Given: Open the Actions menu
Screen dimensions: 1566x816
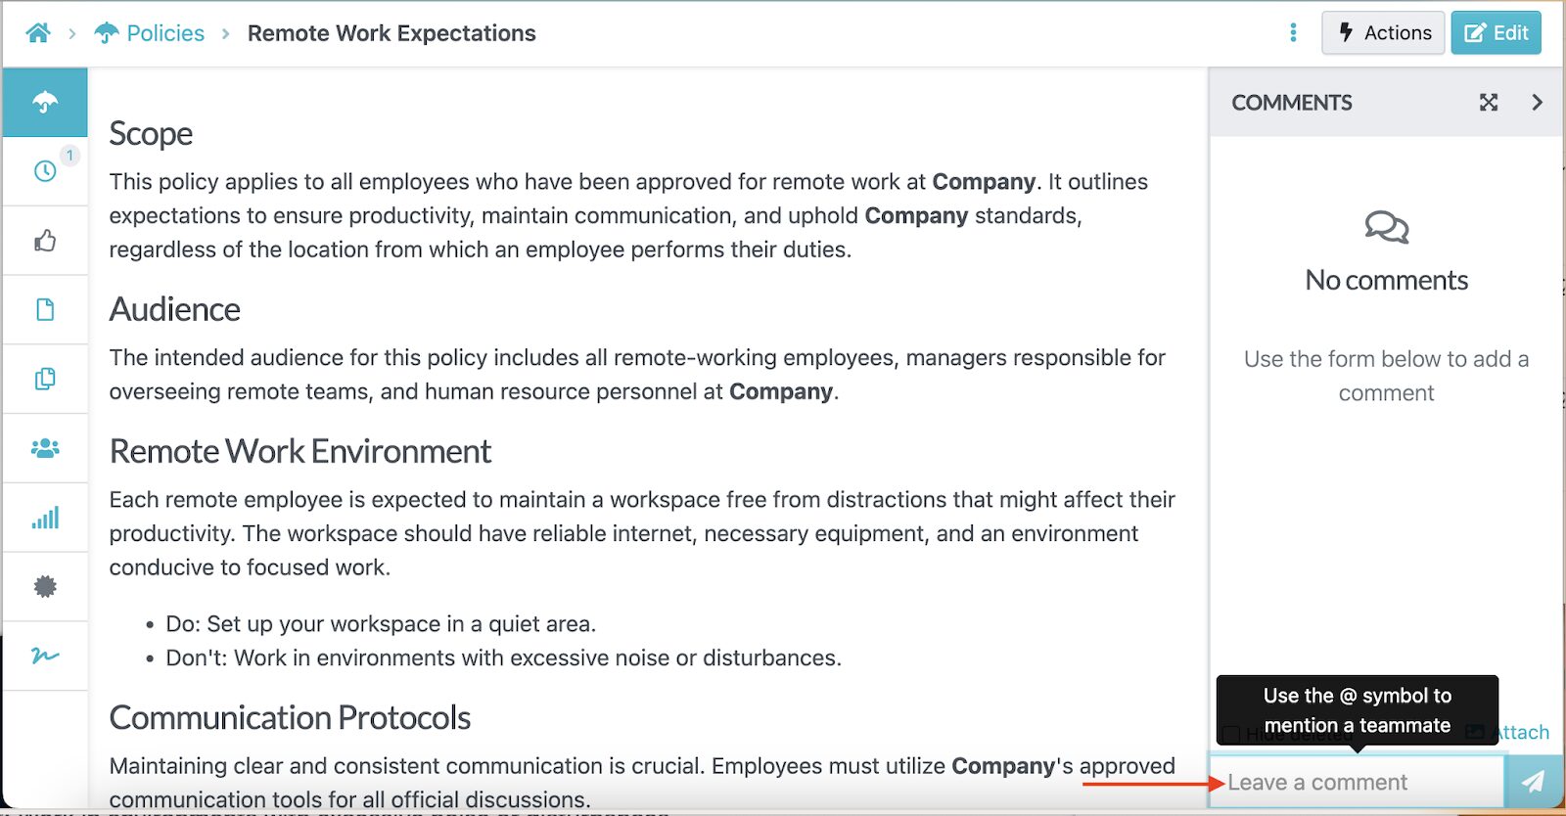Looking at the screenshot, I should click(x=1383, y=32).
